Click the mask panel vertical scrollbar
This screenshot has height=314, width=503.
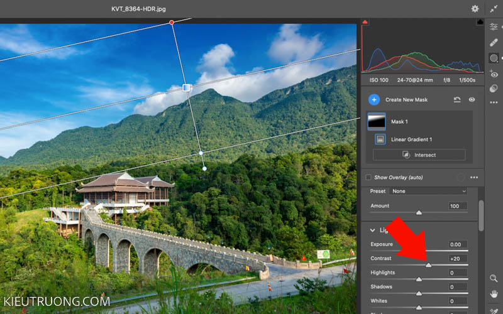(x=480, y=215)
